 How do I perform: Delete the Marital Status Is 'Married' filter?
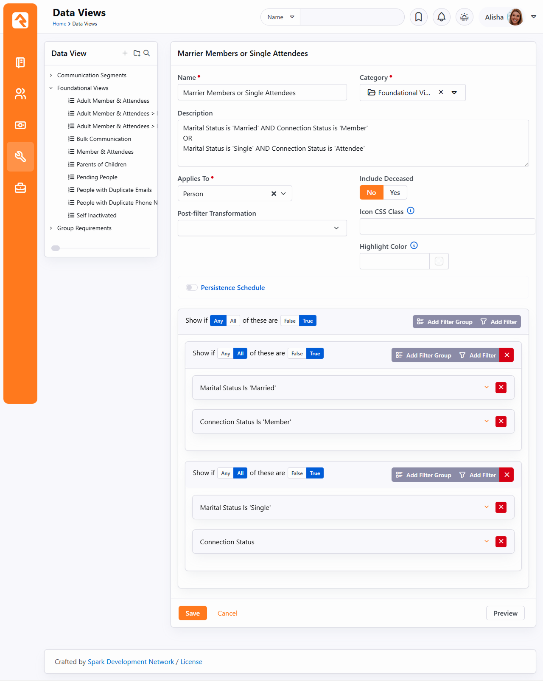501,387
